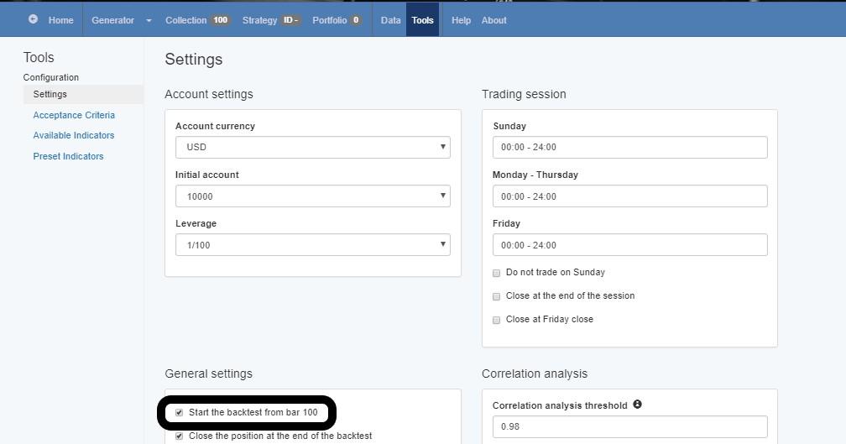Click the Account settings heading
The width and height of the screenshot is (846, 444).
coord(209,94)
